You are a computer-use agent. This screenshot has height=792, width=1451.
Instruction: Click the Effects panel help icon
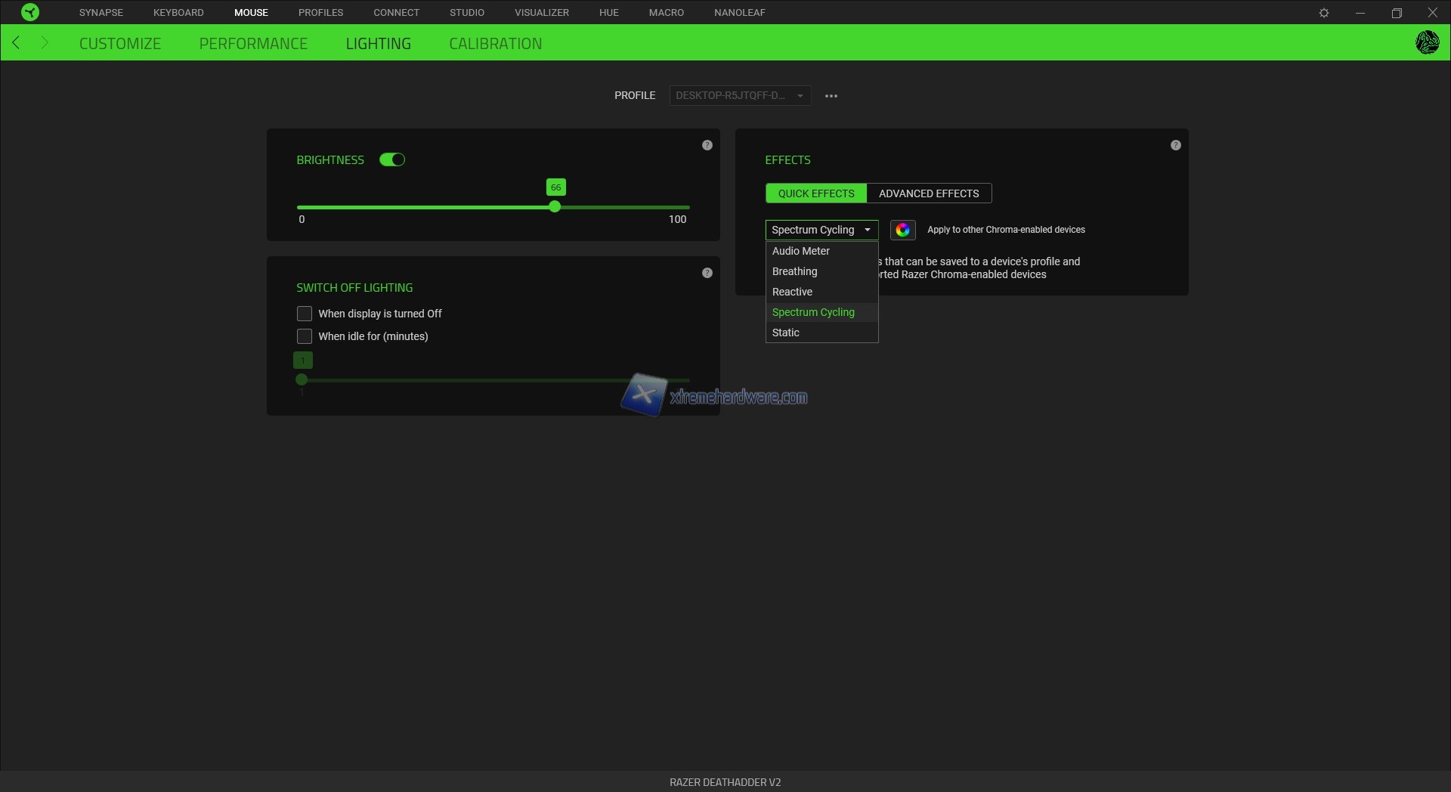pyautogui.click(x=1175, y=145)
